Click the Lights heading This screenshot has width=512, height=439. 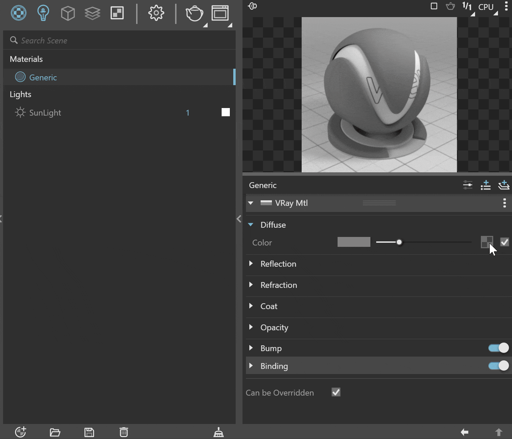[21, 94]
